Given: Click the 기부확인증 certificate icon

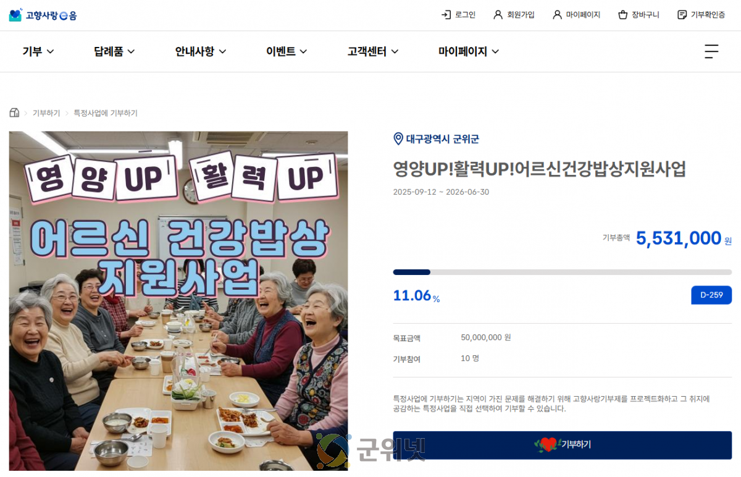Looking at the screenshot, I should point(682,15).
